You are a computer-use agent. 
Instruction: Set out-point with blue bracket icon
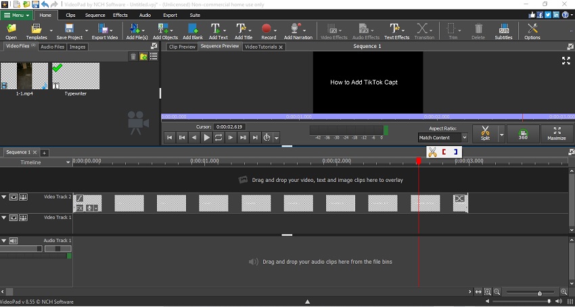(x=455, y=152)
